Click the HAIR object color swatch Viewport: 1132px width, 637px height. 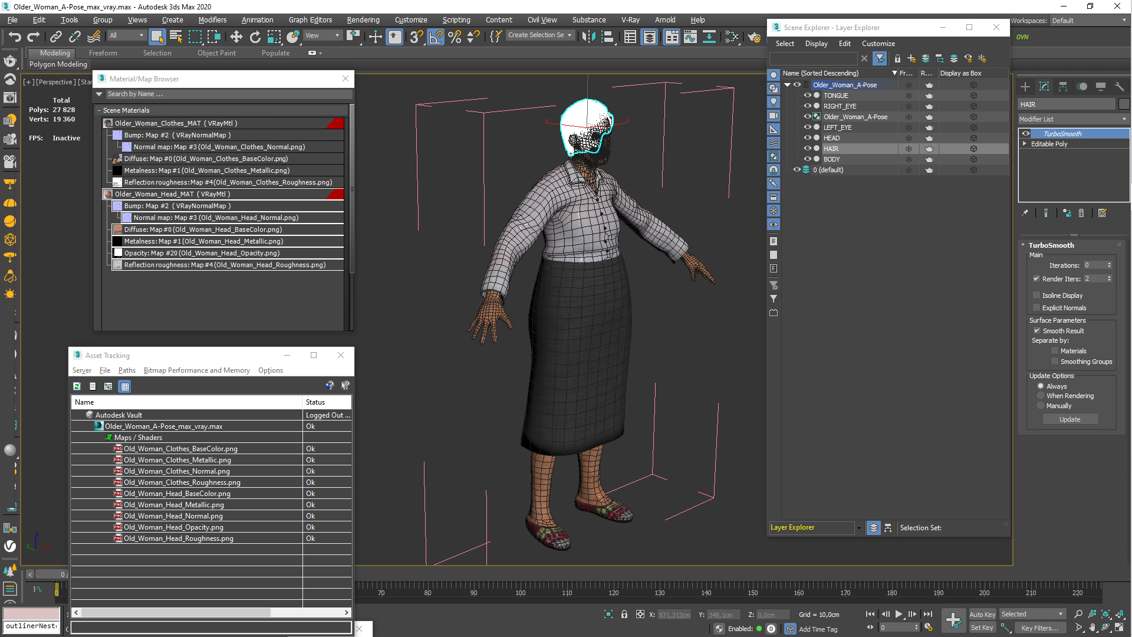[1124, 104]
